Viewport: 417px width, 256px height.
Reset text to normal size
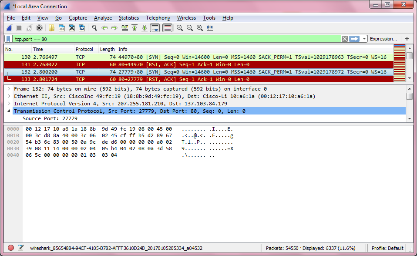click(x=200, y=28)
